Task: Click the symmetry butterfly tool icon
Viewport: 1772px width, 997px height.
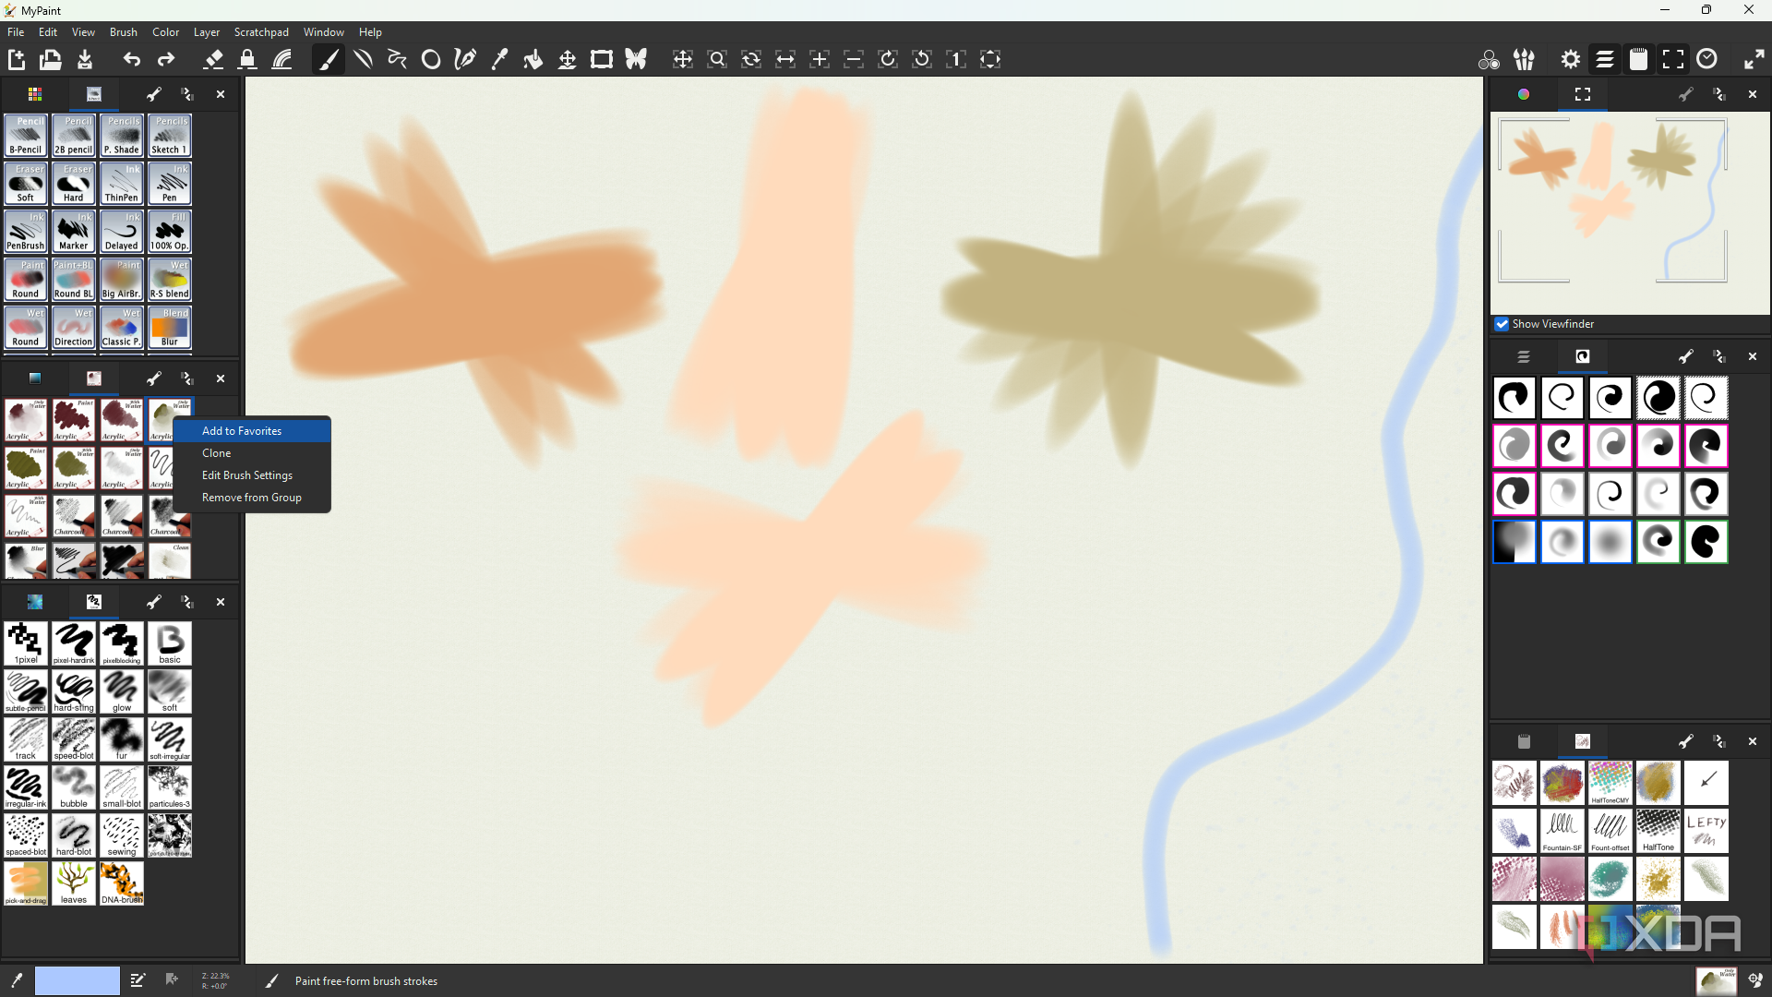Action: pyautogui.click(x=636, y=60)
